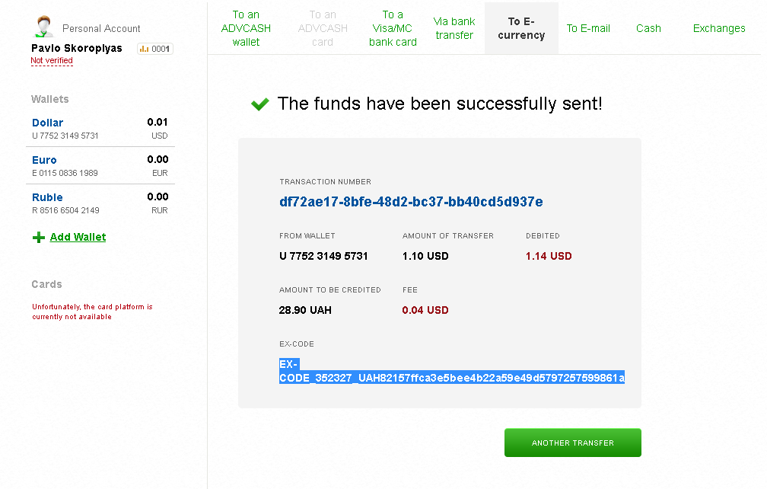Click the Not verified status link
This screenshot has height=489, width=767.
tap(52, 61)
